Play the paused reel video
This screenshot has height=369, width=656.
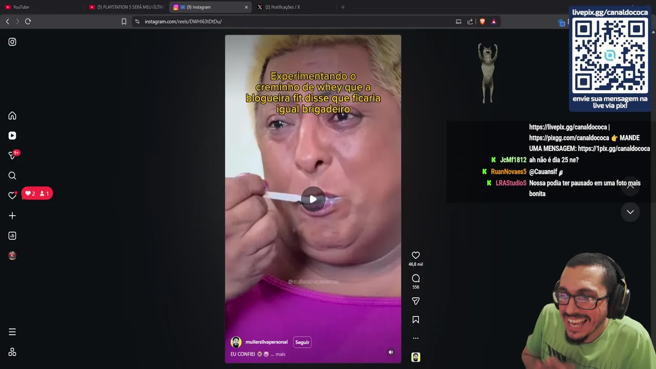(x=313, y=199)
